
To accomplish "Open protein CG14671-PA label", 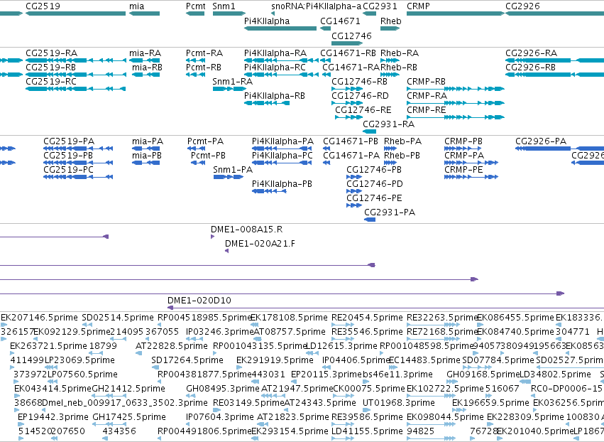I will pos(351,156).
